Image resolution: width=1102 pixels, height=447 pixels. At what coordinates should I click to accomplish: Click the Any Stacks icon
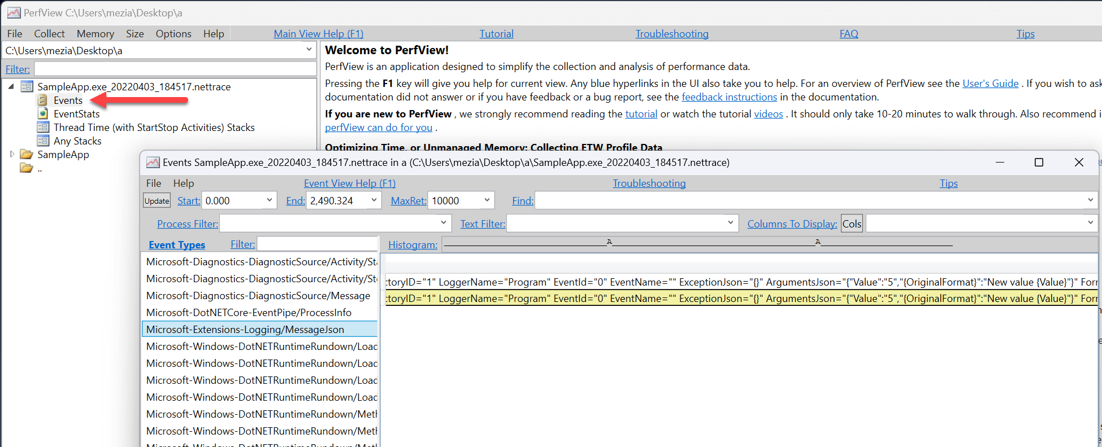(x=42, y=141)
